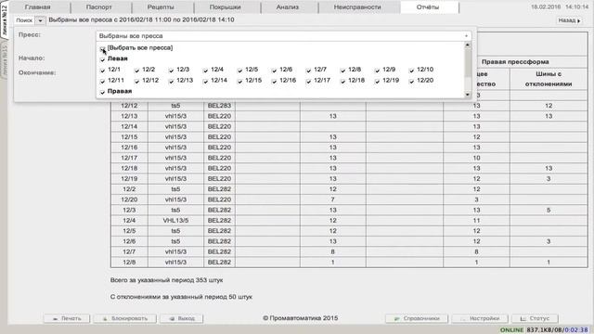Click the Линия №12 vertical side tab
The height and width of the screenshot is (334, 594).
pyautogui.click(x=4, y=19)
